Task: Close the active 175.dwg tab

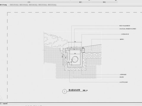Action: click(9, 5)
